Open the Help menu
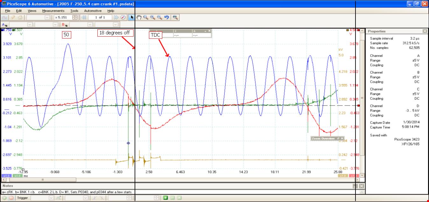This screenshot has height=202, width=429. (x=110, y=11)
